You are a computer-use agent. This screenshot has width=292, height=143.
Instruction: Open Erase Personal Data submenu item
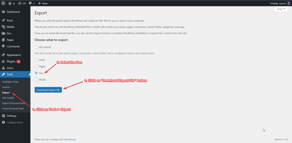click(x=13, y=109)
